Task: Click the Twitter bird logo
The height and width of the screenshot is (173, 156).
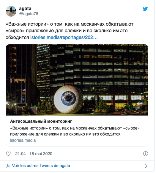Action: coord(145,9)
